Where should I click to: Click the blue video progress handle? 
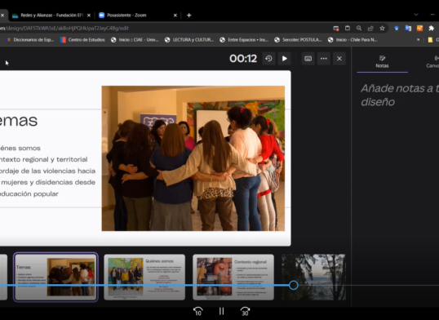point(294,285)
